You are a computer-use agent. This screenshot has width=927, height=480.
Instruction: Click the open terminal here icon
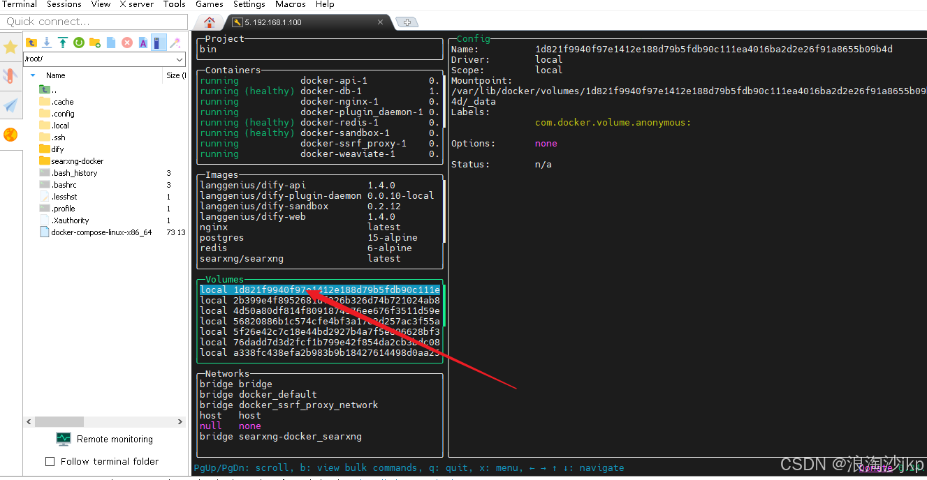coord(159,43)
